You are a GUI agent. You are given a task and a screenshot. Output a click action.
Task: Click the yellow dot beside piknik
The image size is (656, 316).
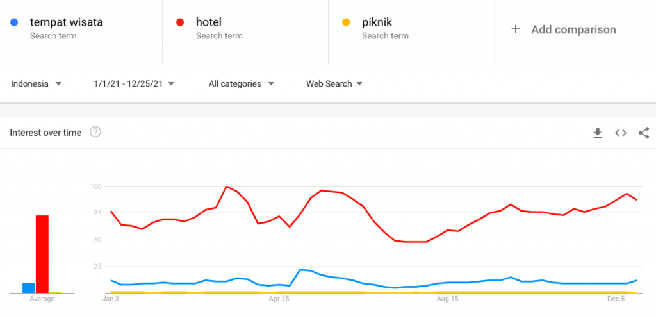coord(346,23)
